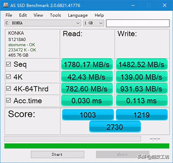Click the 233472 K - OK alignment text
The image size is (173, 163).
[22, 50]
